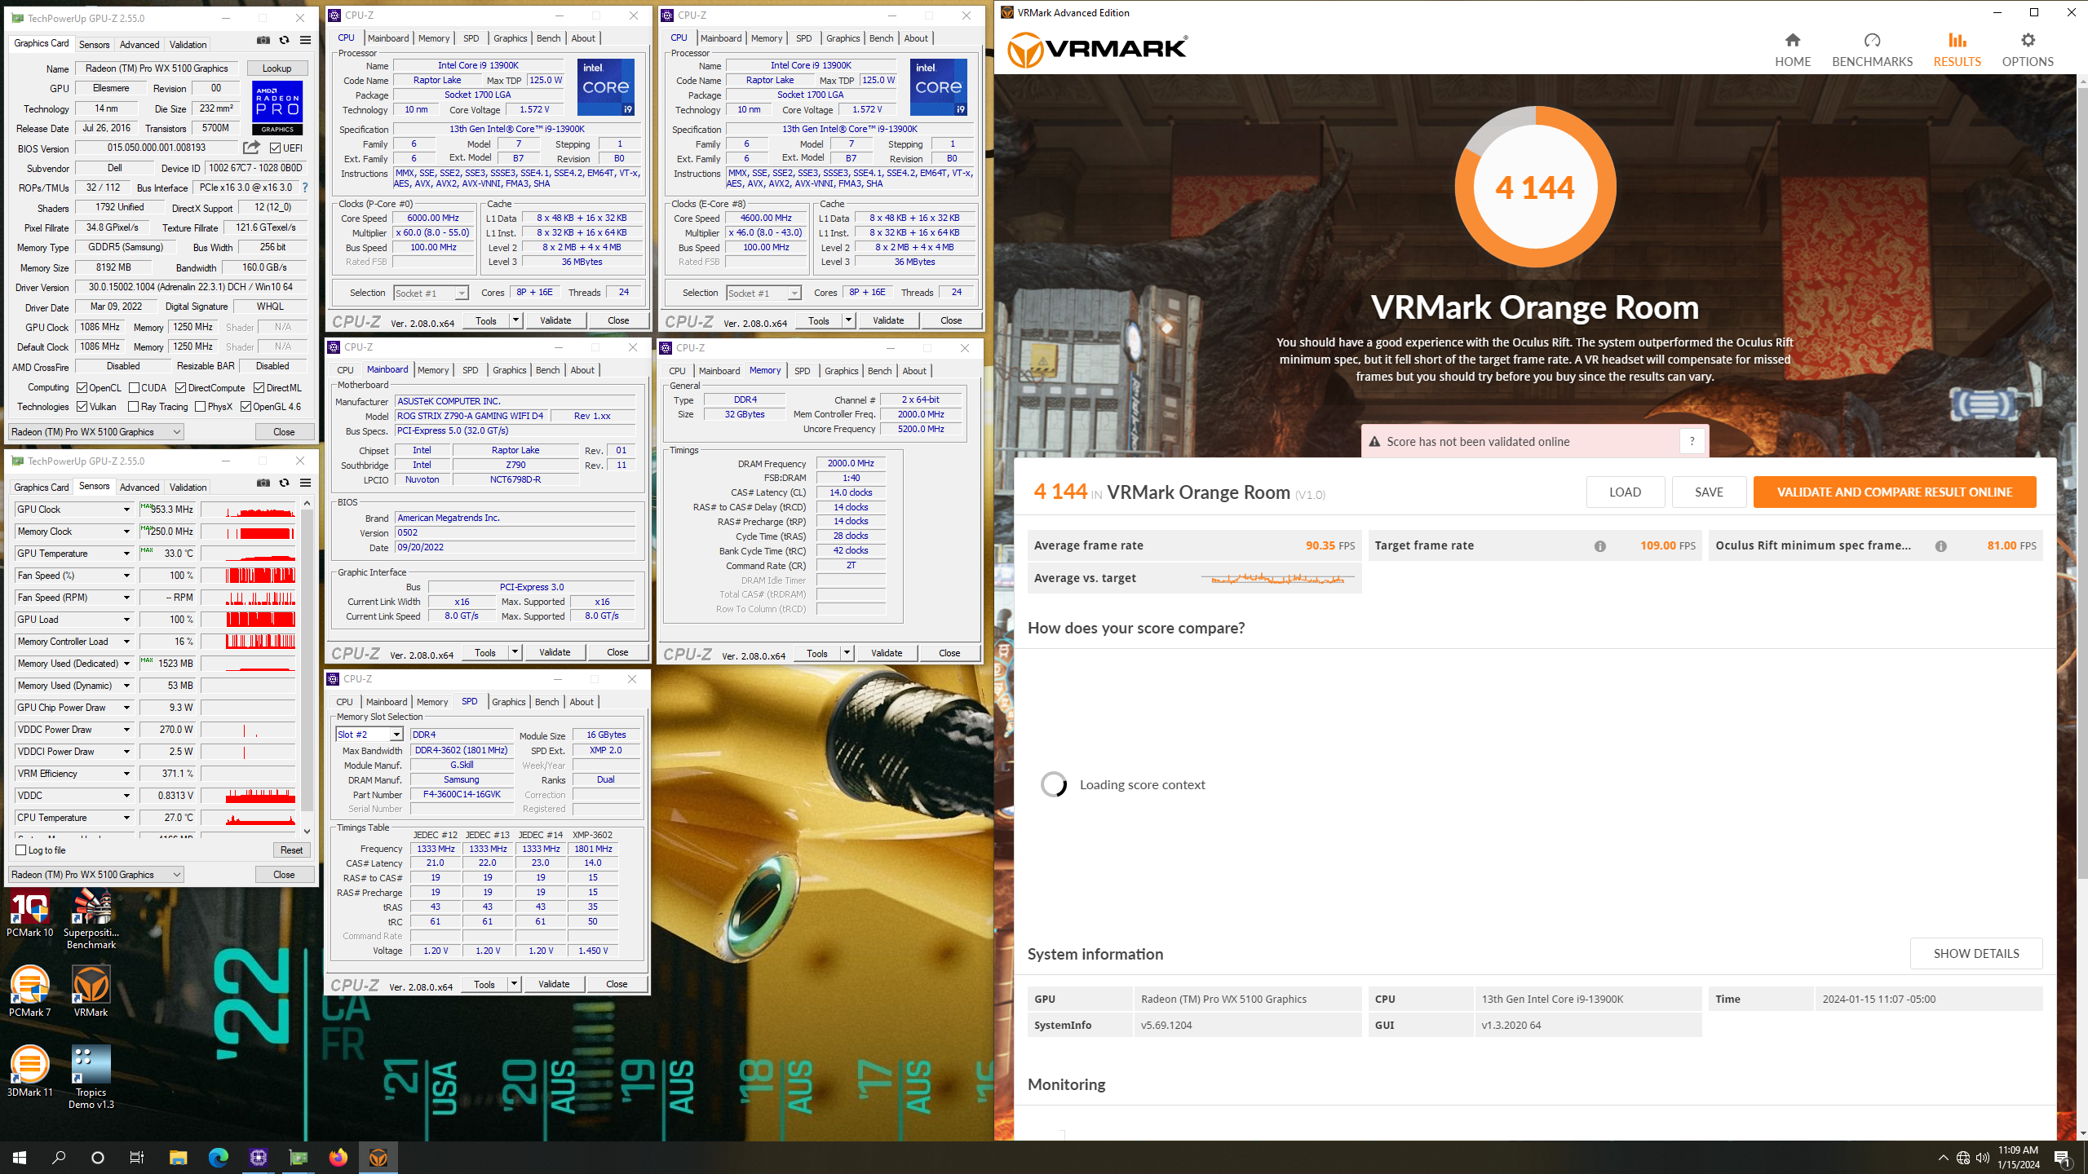This screenshot has height=1174, width=2088.
Task: Toggle the Vulkan checkbox in GPU-Z
Action: pyautogui.click(x=82, y=407)
